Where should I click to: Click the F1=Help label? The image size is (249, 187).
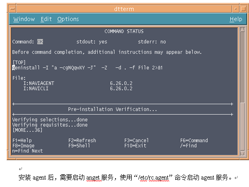point(22,140)
